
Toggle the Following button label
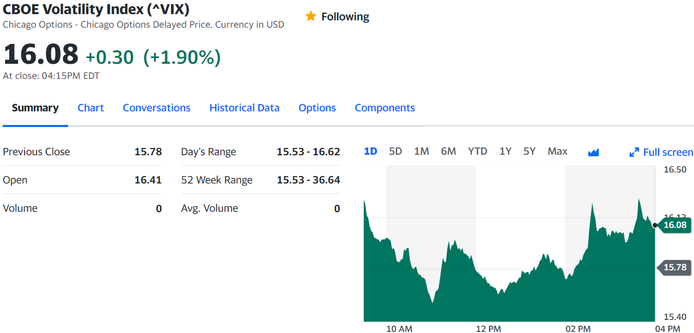tap(345, 17)
